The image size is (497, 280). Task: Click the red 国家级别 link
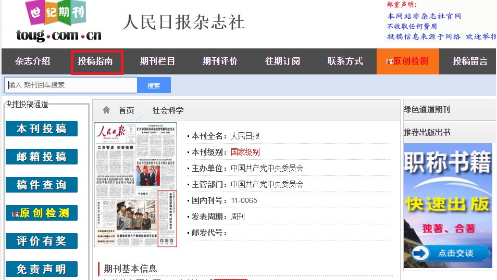tap(245, 152)
